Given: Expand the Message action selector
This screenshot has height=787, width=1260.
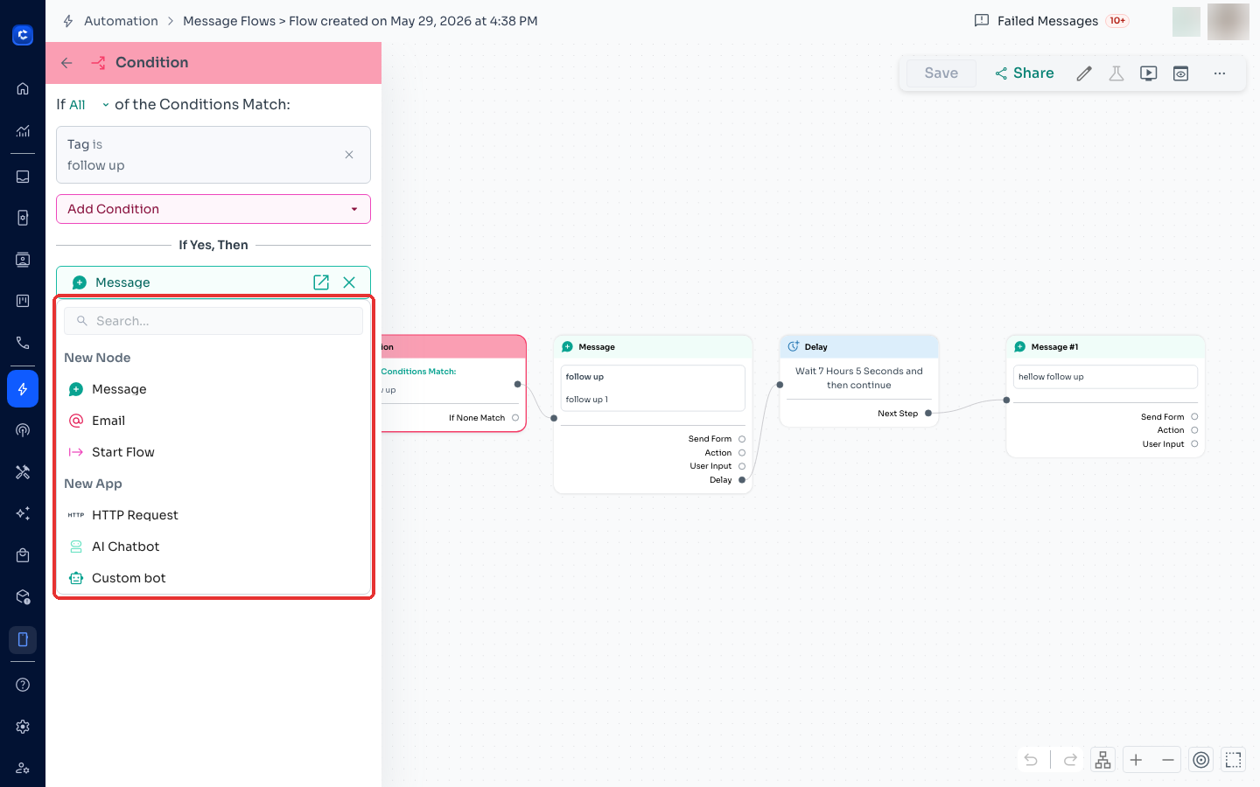Looking at the screenshot, I should (x=213, y=282).
